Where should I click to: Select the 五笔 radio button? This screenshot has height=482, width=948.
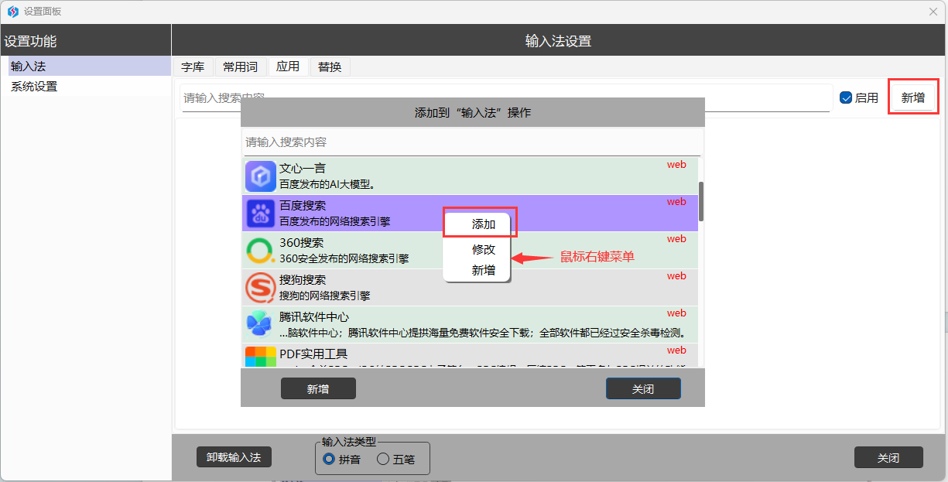[x=383, y=459]
